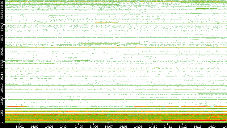Select the 58982 vertical axis label
This screenshot has height=128, width=227.
pyautogui.click(x=2, y=14)
